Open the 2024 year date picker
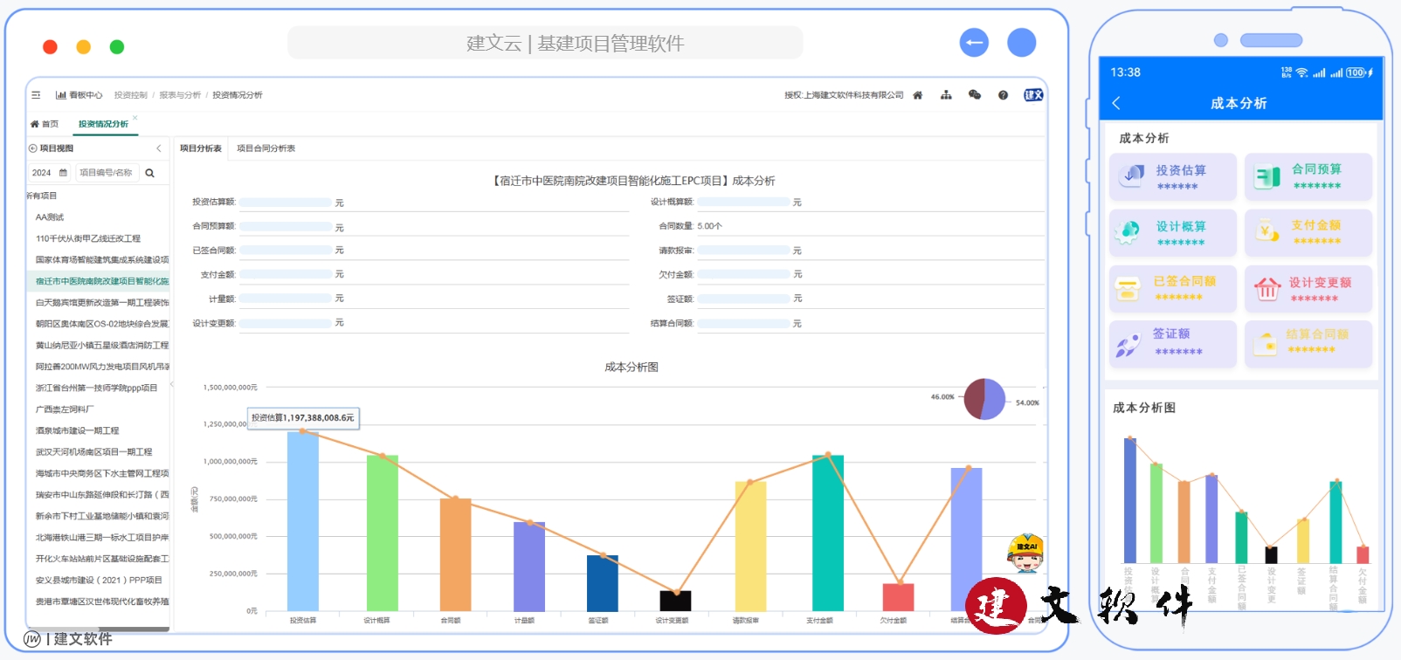Viewport: 1401px width, 660px height. pyautogui.click(x=50, y=173)
